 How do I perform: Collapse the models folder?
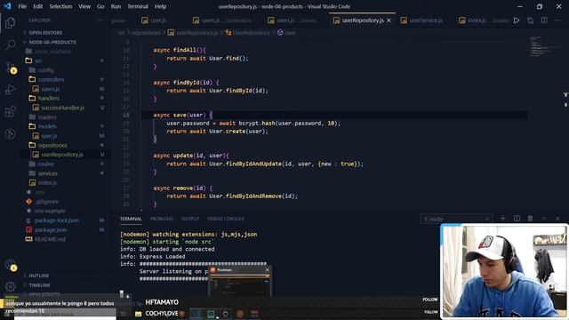[x=47, y=126]
